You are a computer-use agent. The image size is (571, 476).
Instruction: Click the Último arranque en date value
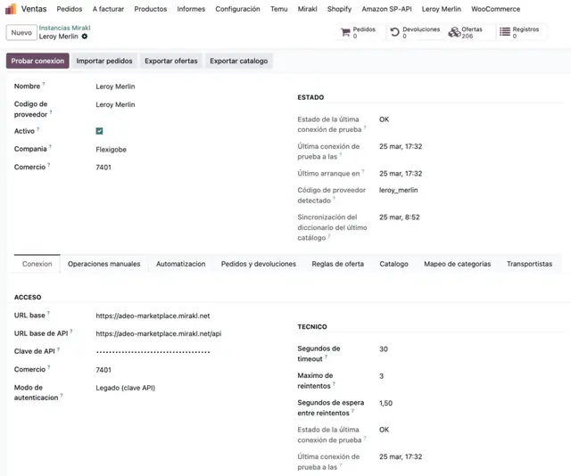click(x=401, y=174)
